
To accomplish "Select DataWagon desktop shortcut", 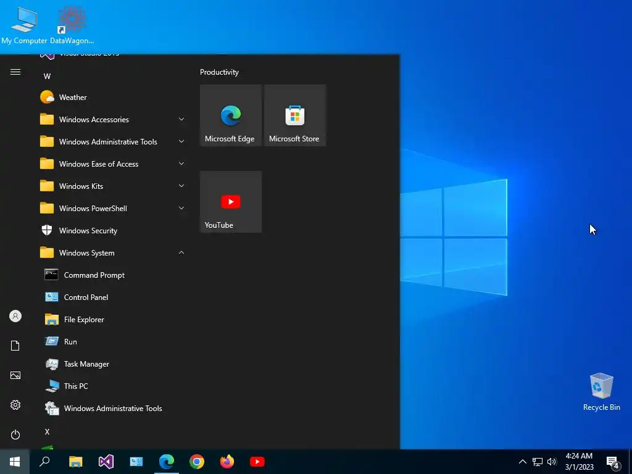I will click(x=72, y=25).
